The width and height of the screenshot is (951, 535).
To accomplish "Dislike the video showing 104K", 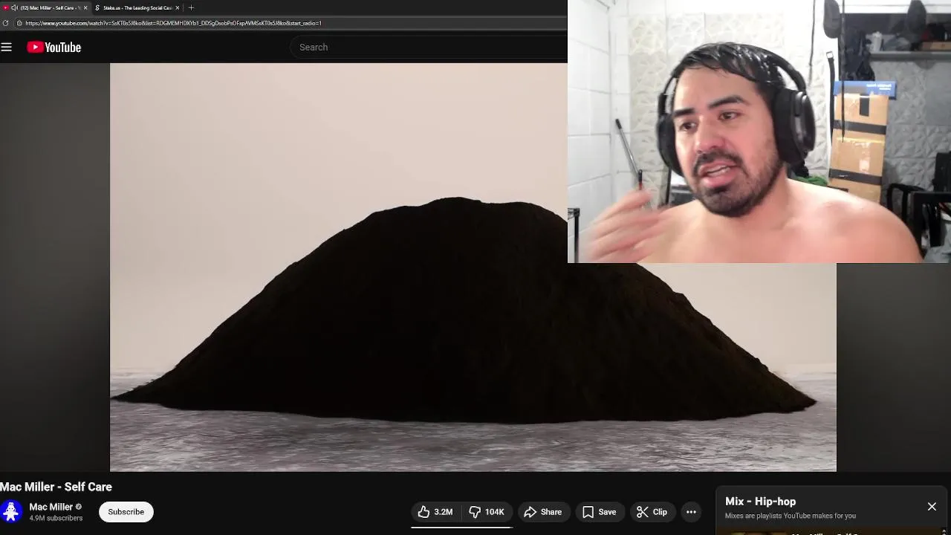I will 487,512.
